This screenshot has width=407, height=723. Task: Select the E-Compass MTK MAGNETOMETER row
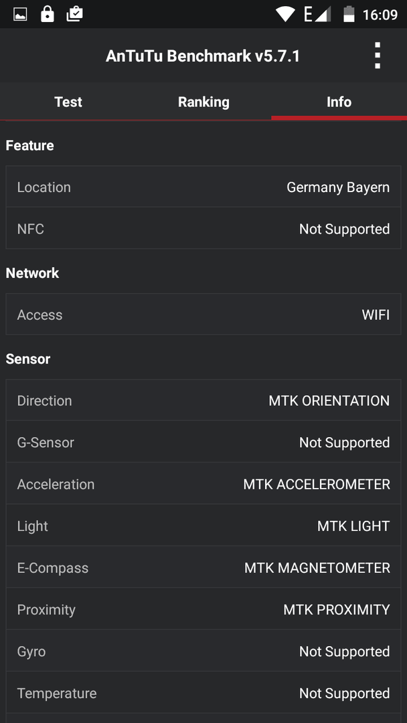(203, 567)
